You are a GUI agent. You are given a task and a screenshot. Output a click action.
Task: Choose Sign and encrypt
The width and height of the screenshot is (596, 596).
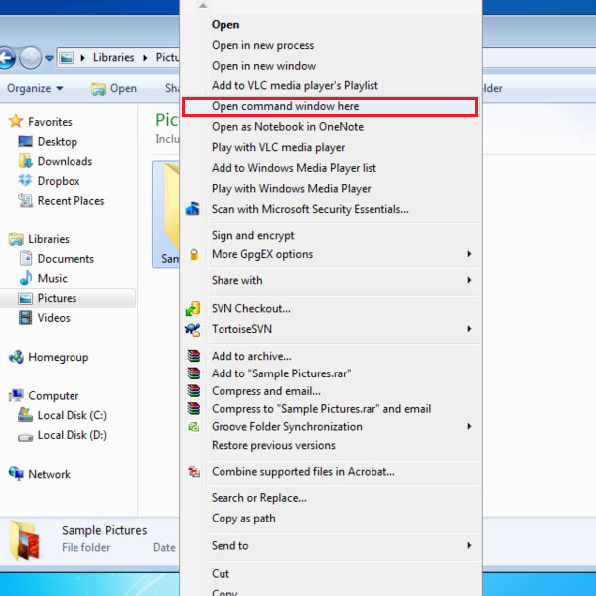point(330,236)
